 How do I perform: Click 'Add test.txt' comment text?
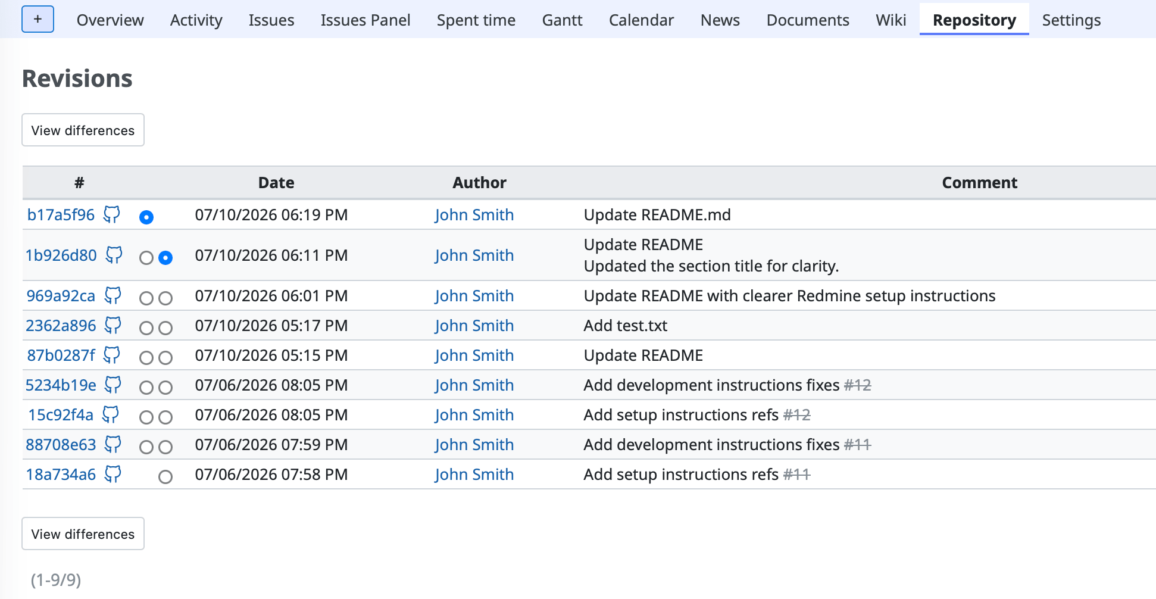[626, 325]
